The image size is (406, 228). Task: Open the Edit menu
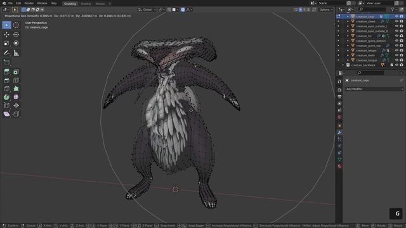tap(18, 3)
